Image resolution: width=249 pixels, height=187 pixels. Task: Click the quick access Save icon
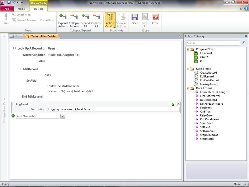(x=9, y=3)
